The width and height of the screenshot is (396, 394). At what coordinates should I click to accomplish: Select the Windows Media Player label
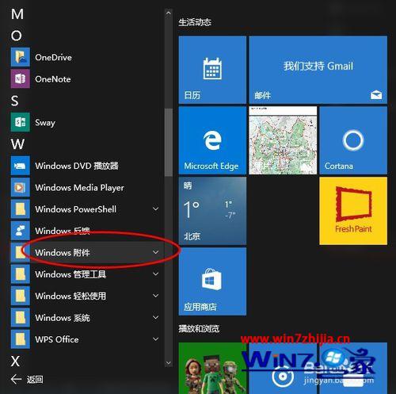pos(79,187)
